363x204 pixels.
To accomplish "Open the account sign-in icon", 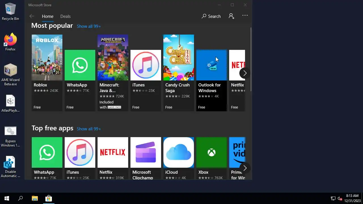I will (x=231, y=16).
